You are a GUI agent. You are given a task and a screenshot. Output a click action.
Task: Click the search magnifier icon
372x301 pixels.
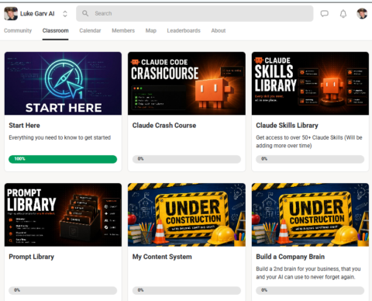[85, 13]
